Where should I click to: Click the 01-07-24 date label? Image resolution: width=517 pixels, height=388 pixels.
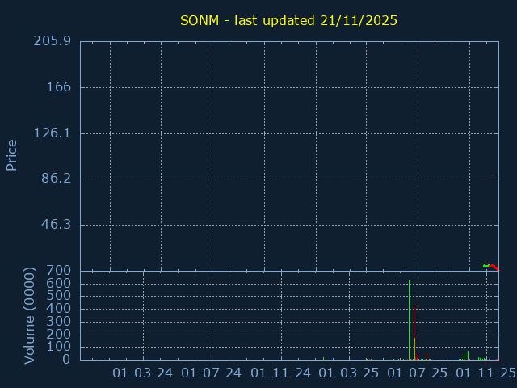click(x=212, y=373)
